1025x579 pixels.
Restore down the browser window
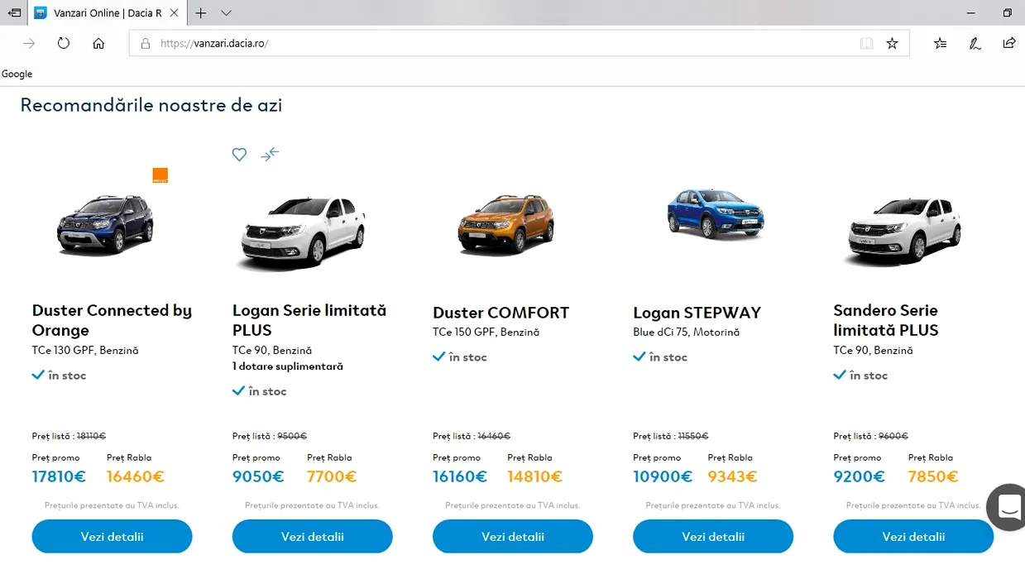(1007, 13)
